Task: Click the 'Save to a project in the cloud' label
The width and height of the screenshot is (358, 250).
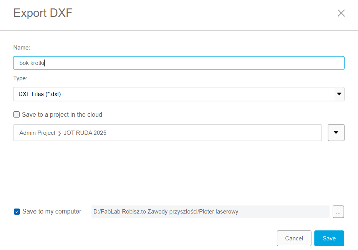Action: pyautogui.click(x=62, y=114)
